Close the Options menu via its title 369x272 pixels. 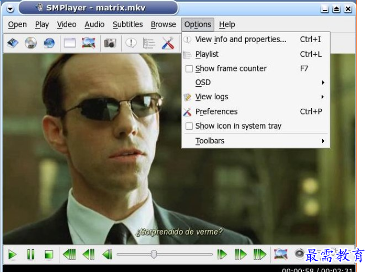[x=198, y=25]
